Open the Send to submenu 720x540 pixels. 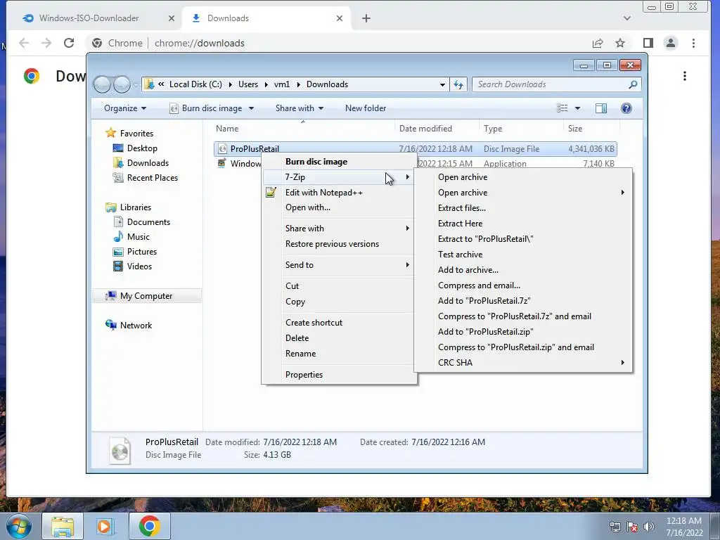click(x=339, y=265)
